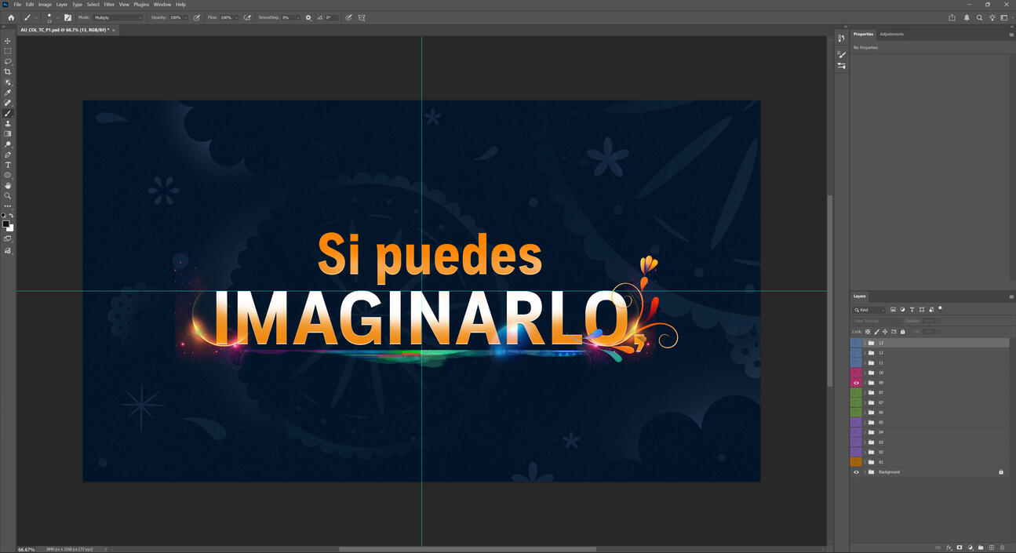The height and width of the screenshot is (553, 1016).
Task: Go to the Home screen icon
Action: point(11,17)
